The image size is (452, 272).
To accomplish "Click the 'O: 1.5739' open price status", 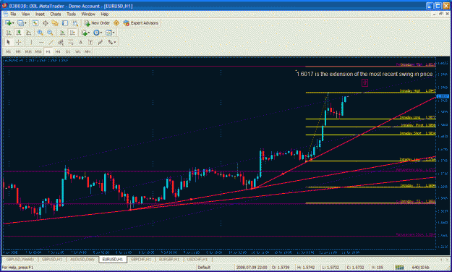I will (280, 268).
